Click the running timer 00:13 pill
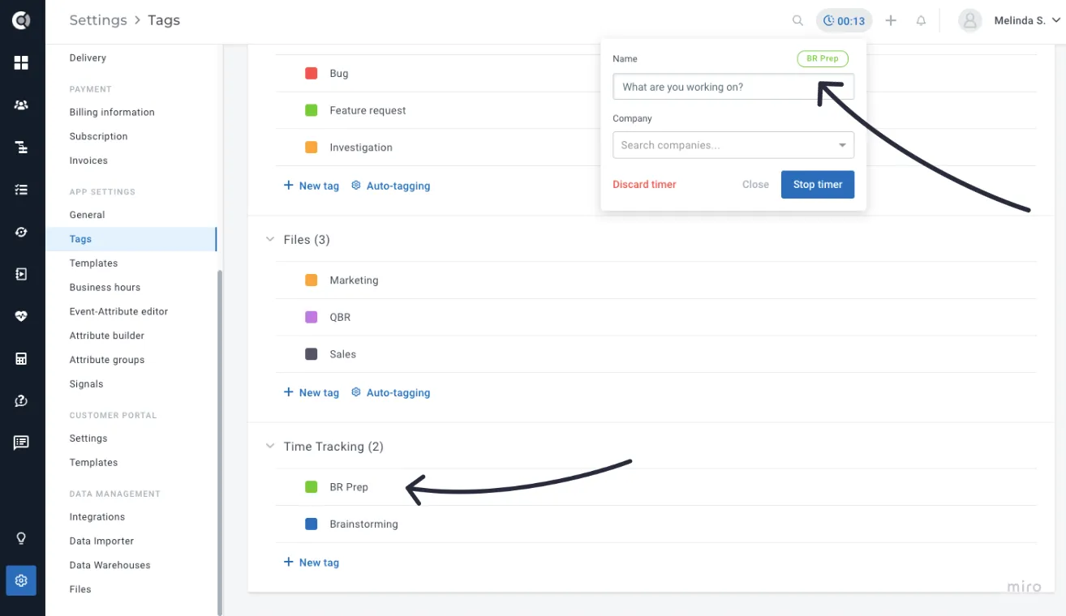Screen dimensions: 1066x616 coord(844,21)
